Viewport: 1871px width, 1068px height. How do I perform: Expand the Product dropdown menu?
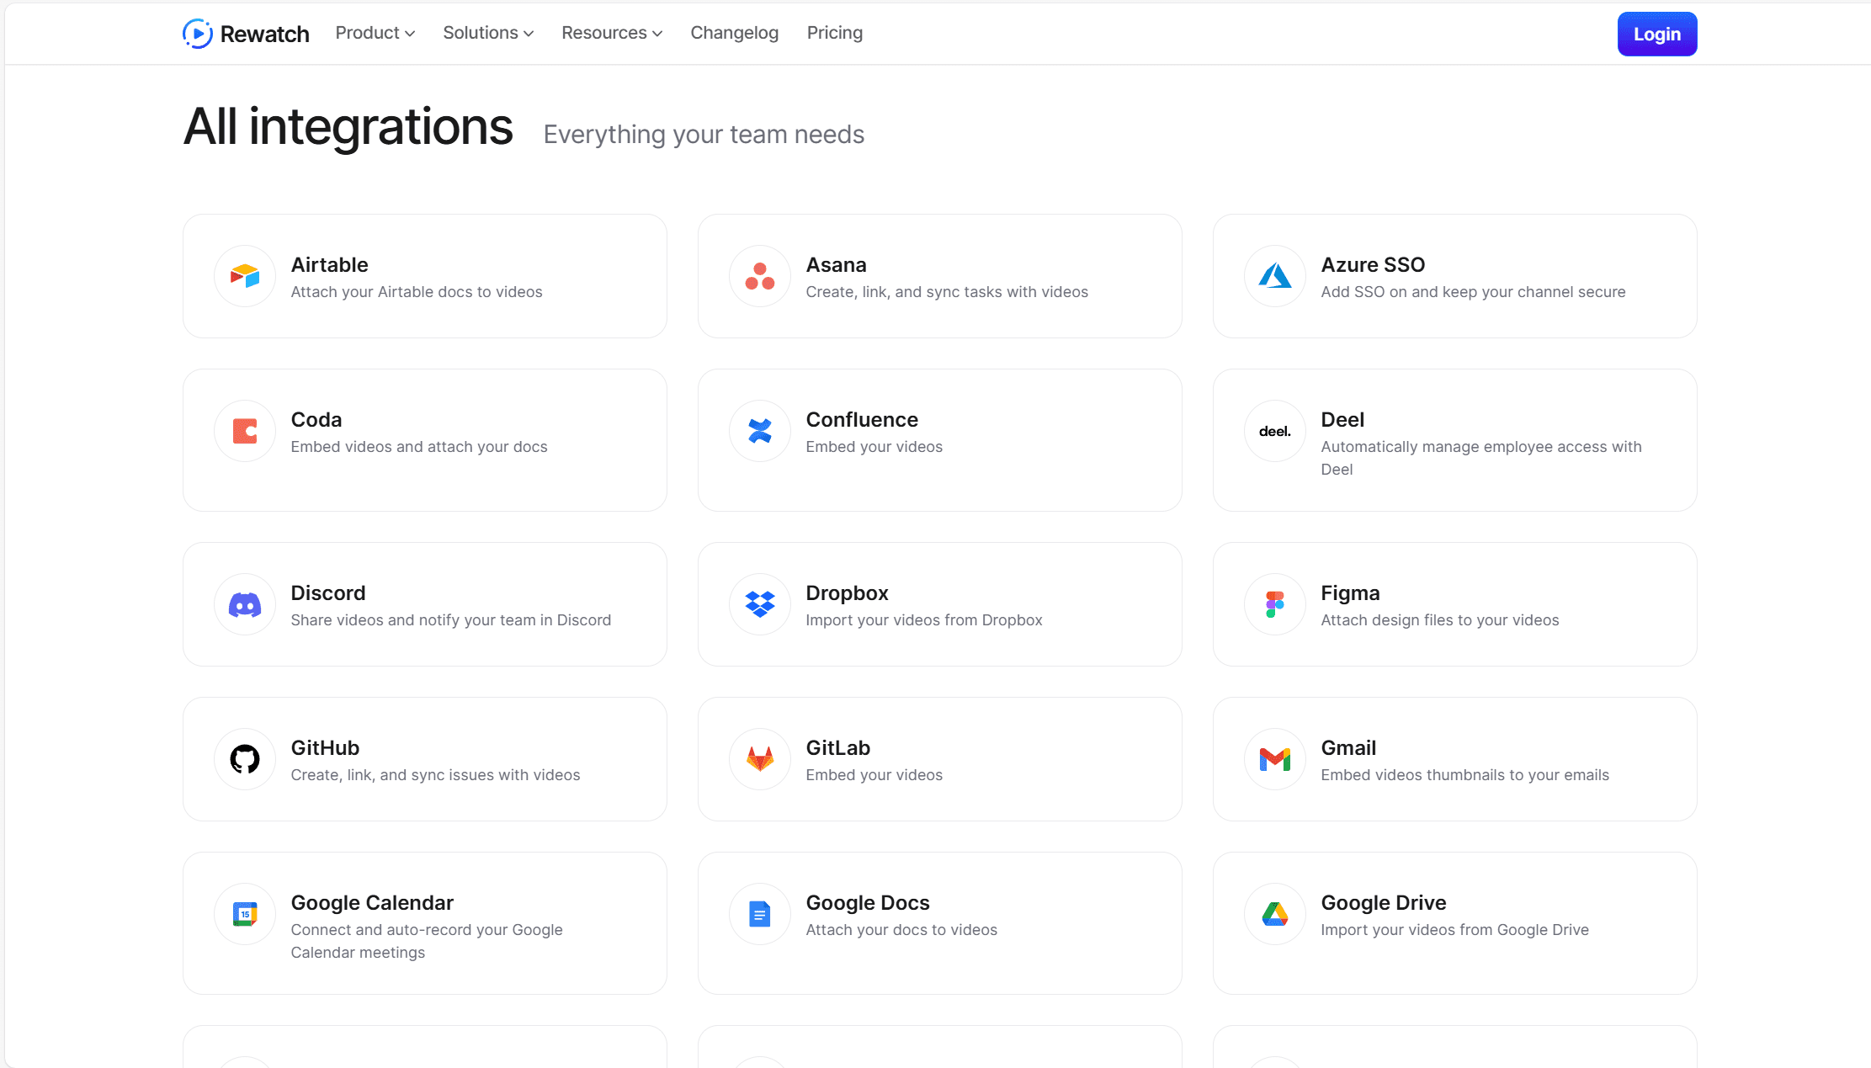(375, 35)
